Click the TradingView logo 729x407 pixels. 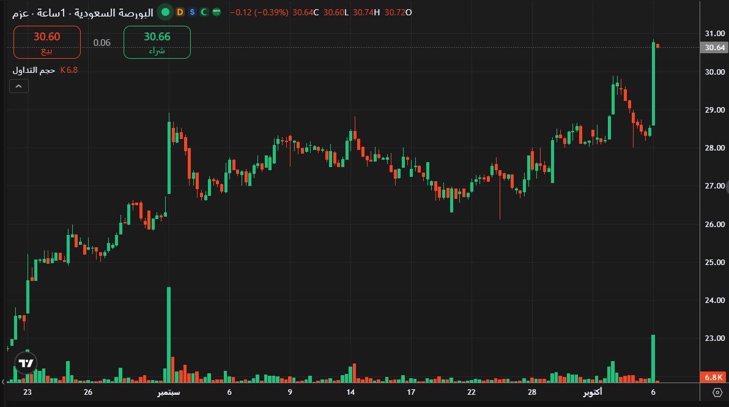26,364
